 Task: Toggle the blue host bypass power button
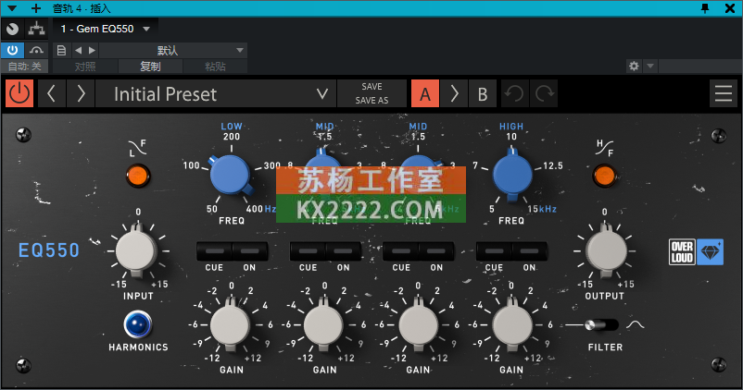tap(12, 50)
